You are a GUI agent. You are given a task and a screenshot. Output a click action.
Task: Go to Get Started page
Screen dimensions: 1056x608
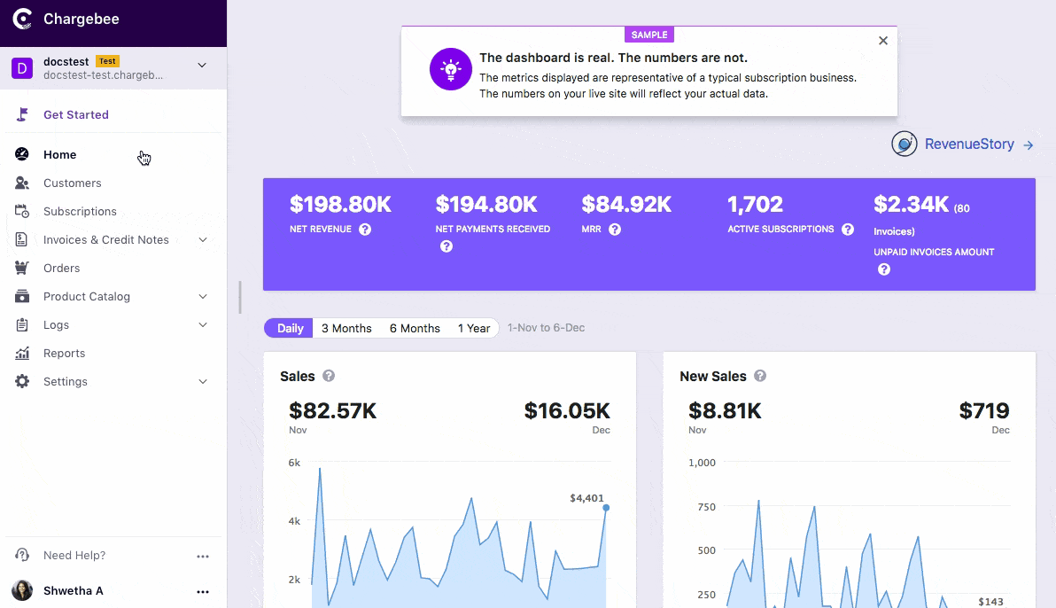coord(76,115)
